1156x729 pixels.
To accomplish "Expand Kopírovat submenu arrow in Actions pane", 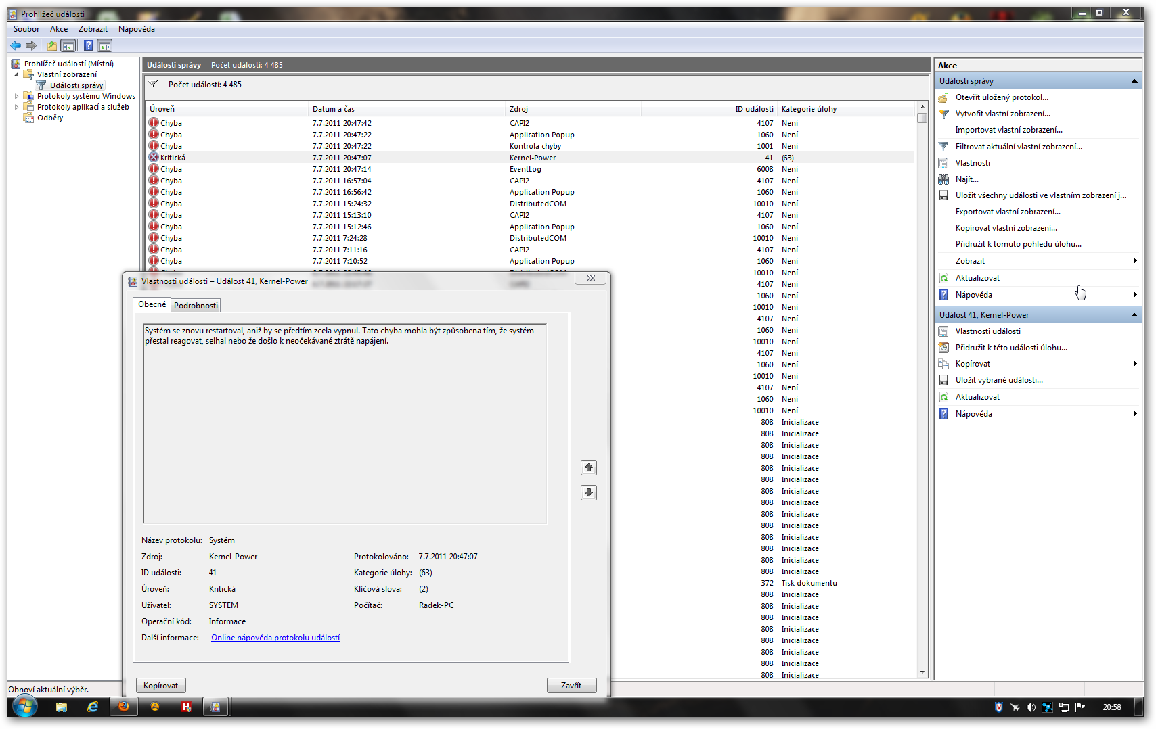I will (x=1135, y=364).
